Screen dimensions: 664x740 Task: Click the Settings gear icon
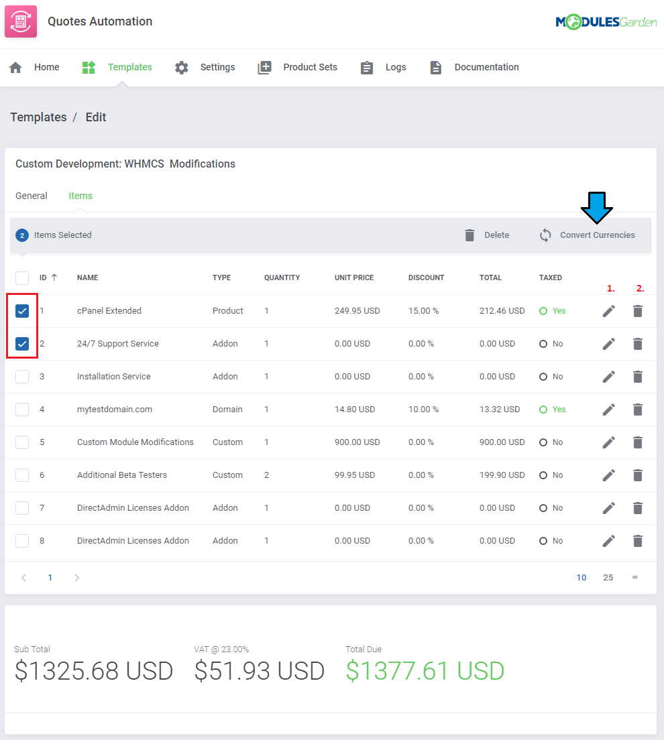[181, 68]
